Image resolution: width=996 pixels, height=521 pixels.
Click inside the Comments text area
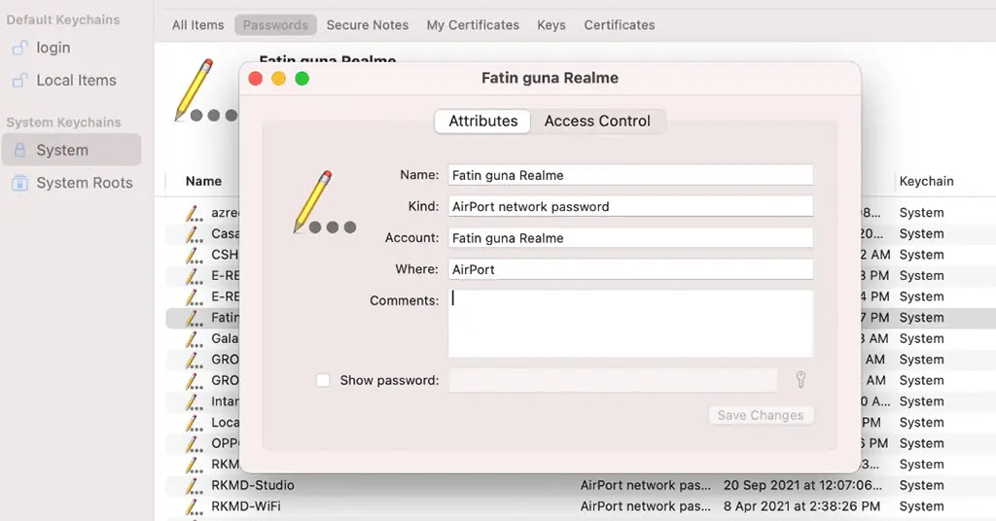coord(630,324)
